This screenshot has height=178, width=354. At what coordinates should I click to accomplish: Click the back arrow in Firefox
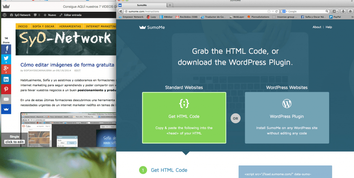coord(121,11)
